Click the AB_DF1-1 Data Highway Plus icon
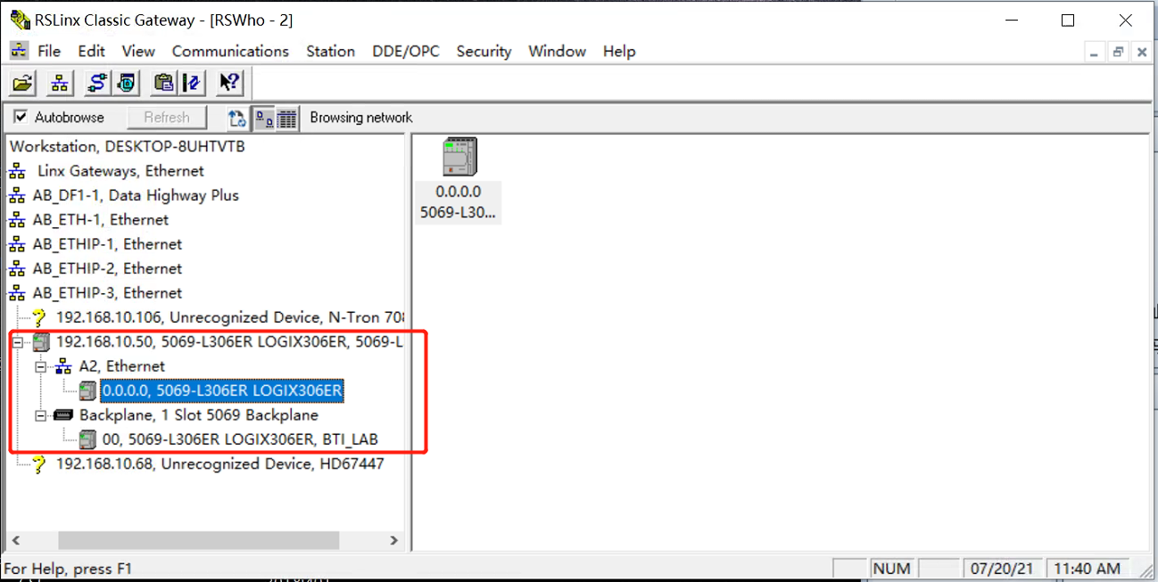The height and width of the screenshot is (582, 1158). tap(17, 195)
